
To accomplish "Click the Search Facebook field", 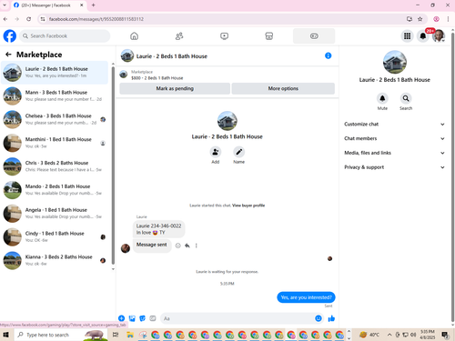I will (65, 36).
